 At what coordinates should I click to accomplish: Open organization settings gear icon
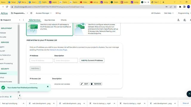[x=31, y=13]
